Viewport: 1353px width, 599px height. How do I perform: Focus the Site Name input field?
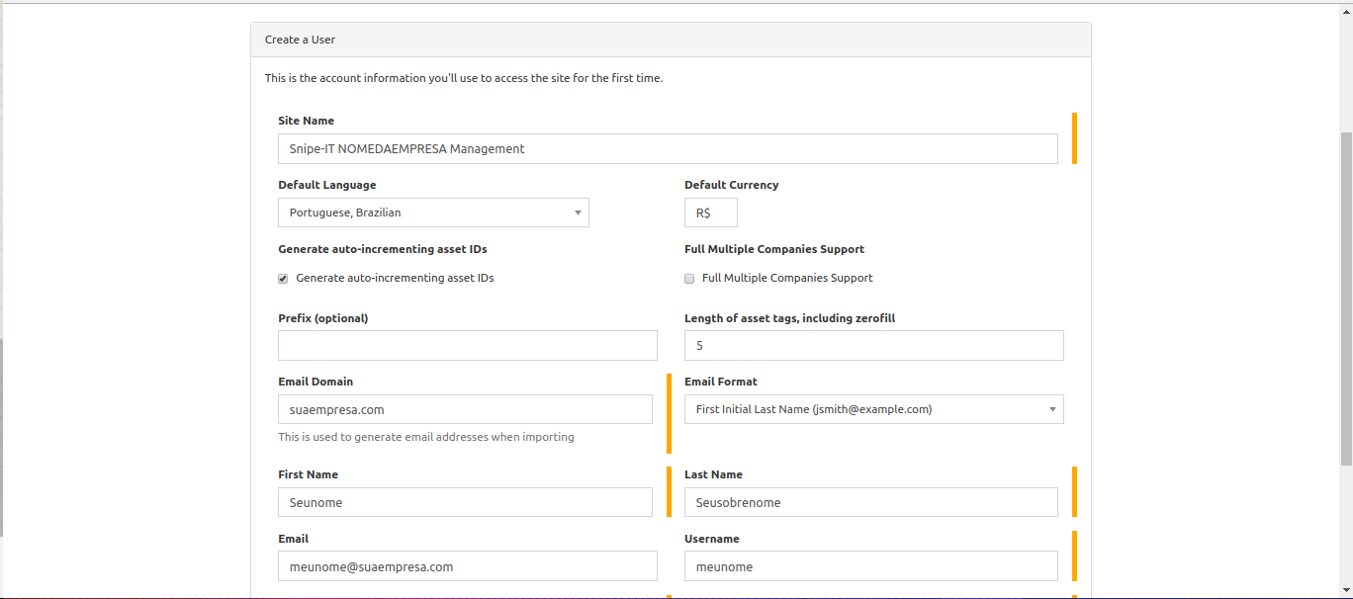point(668,148)
